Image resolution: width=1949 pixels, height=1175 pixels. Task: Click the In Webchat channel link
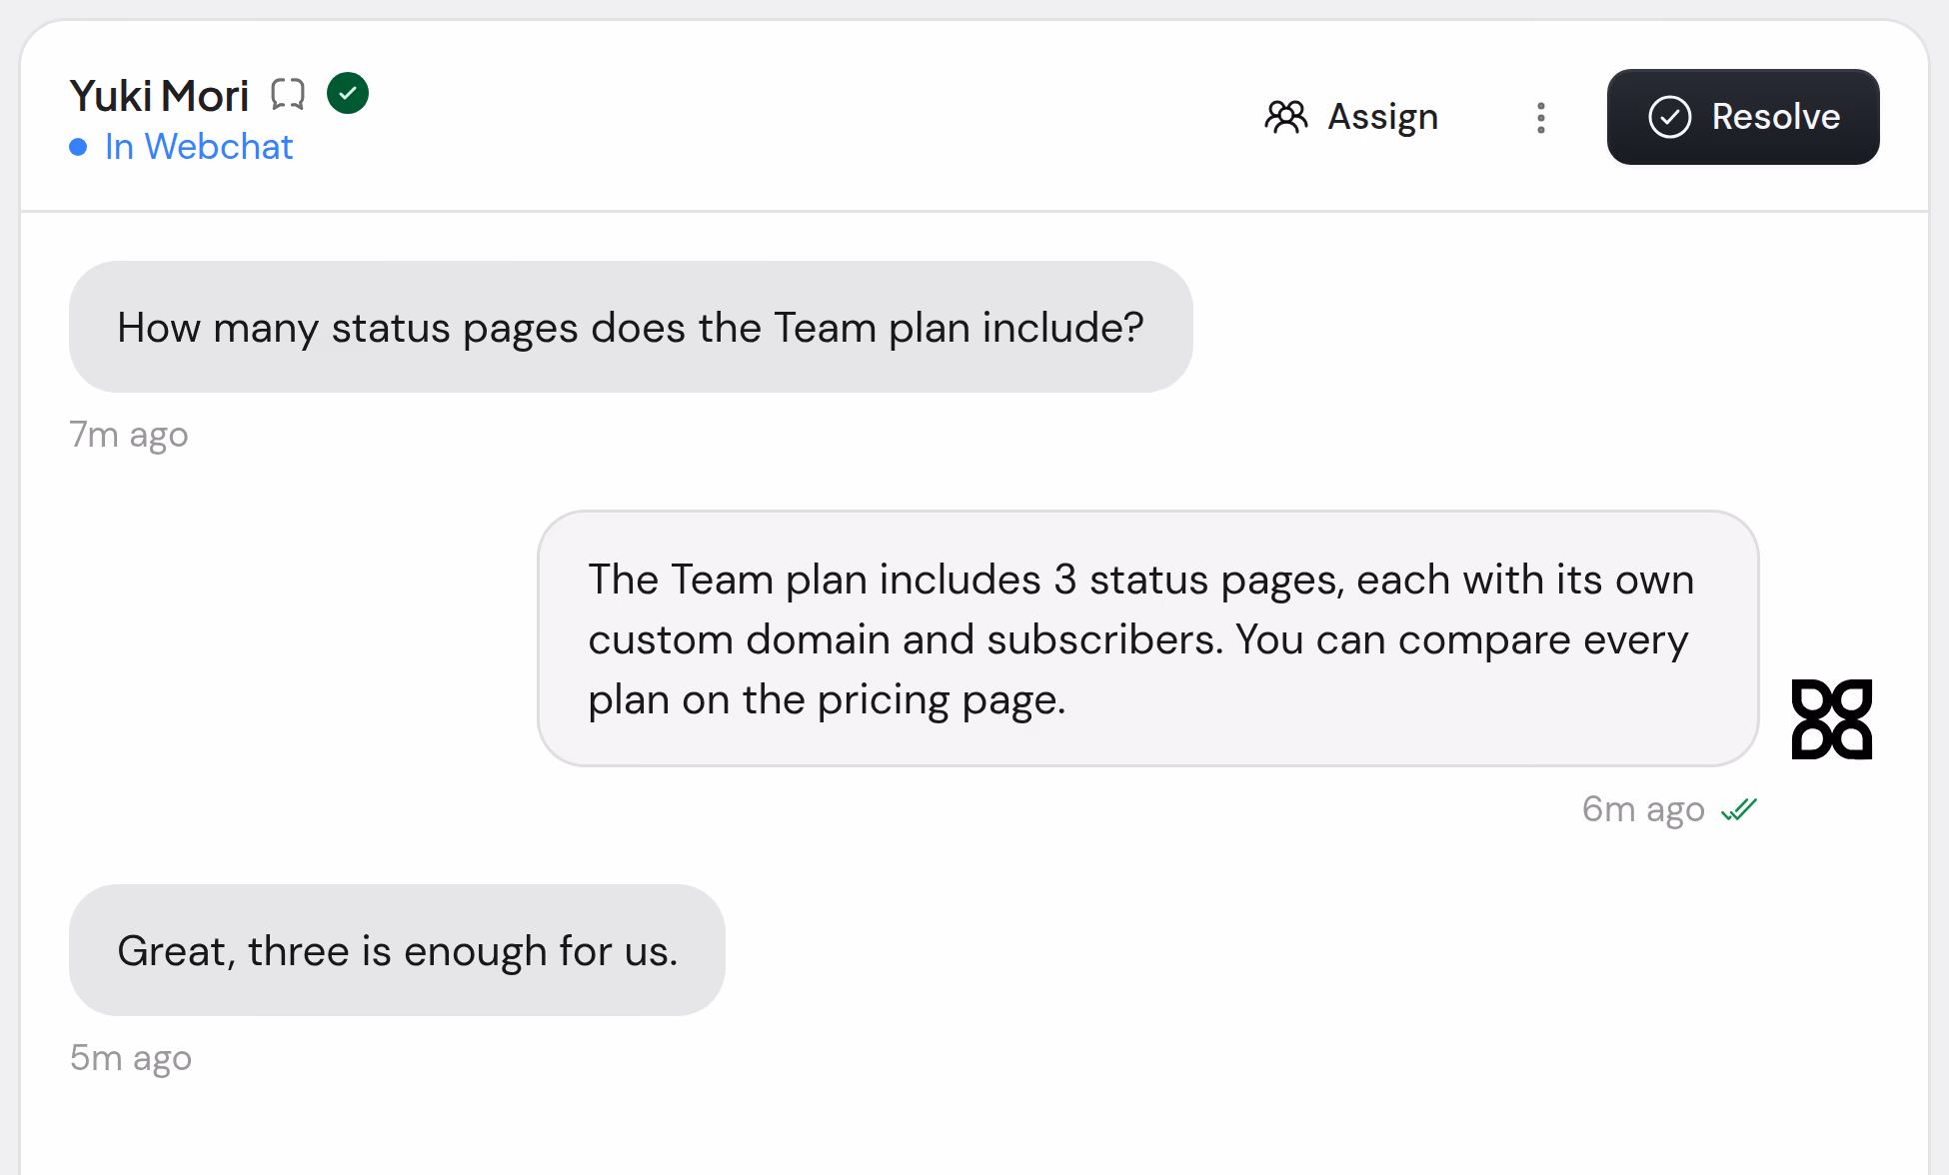click(199, 147)
